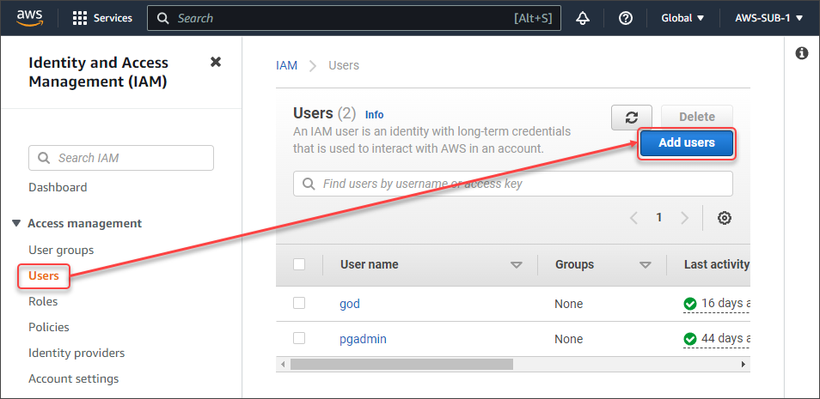Viewport: 820px width, 399px height.
Task: Collapse the Access management section
Action: (16, 223)
